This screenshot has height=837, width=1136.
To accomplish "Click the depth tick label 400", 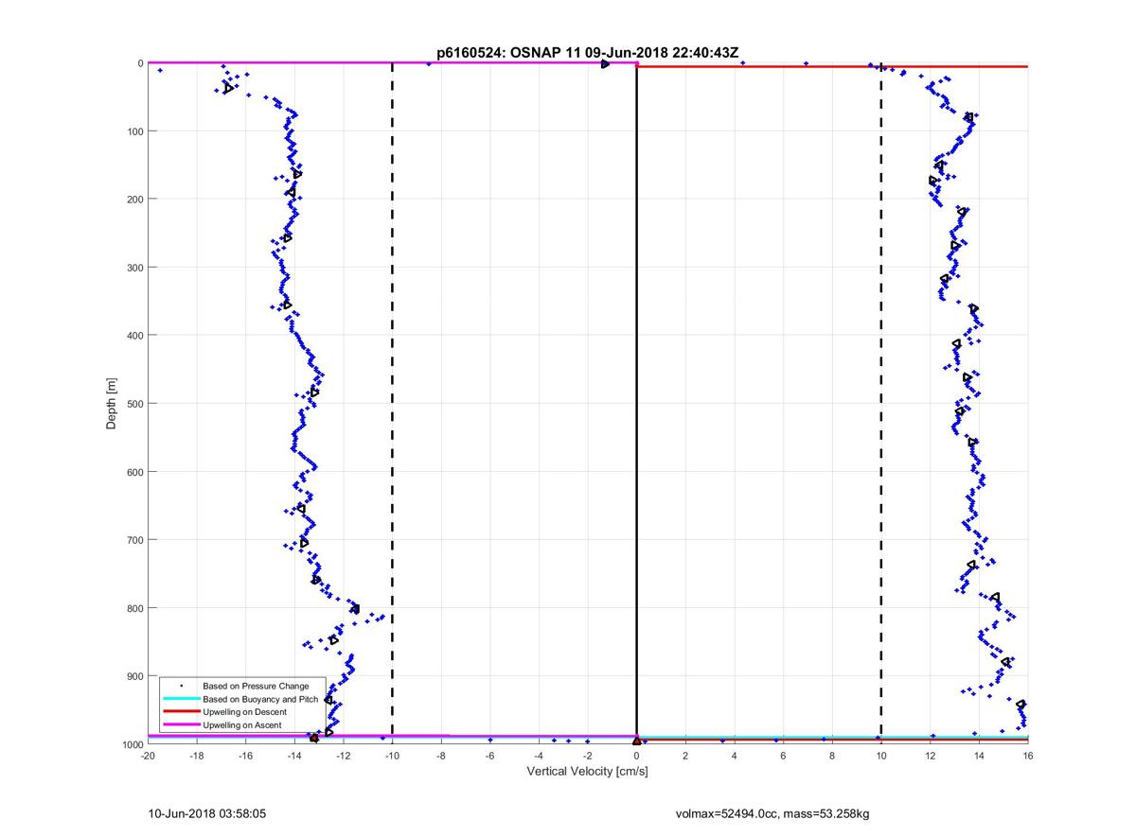I will point(133,336).
